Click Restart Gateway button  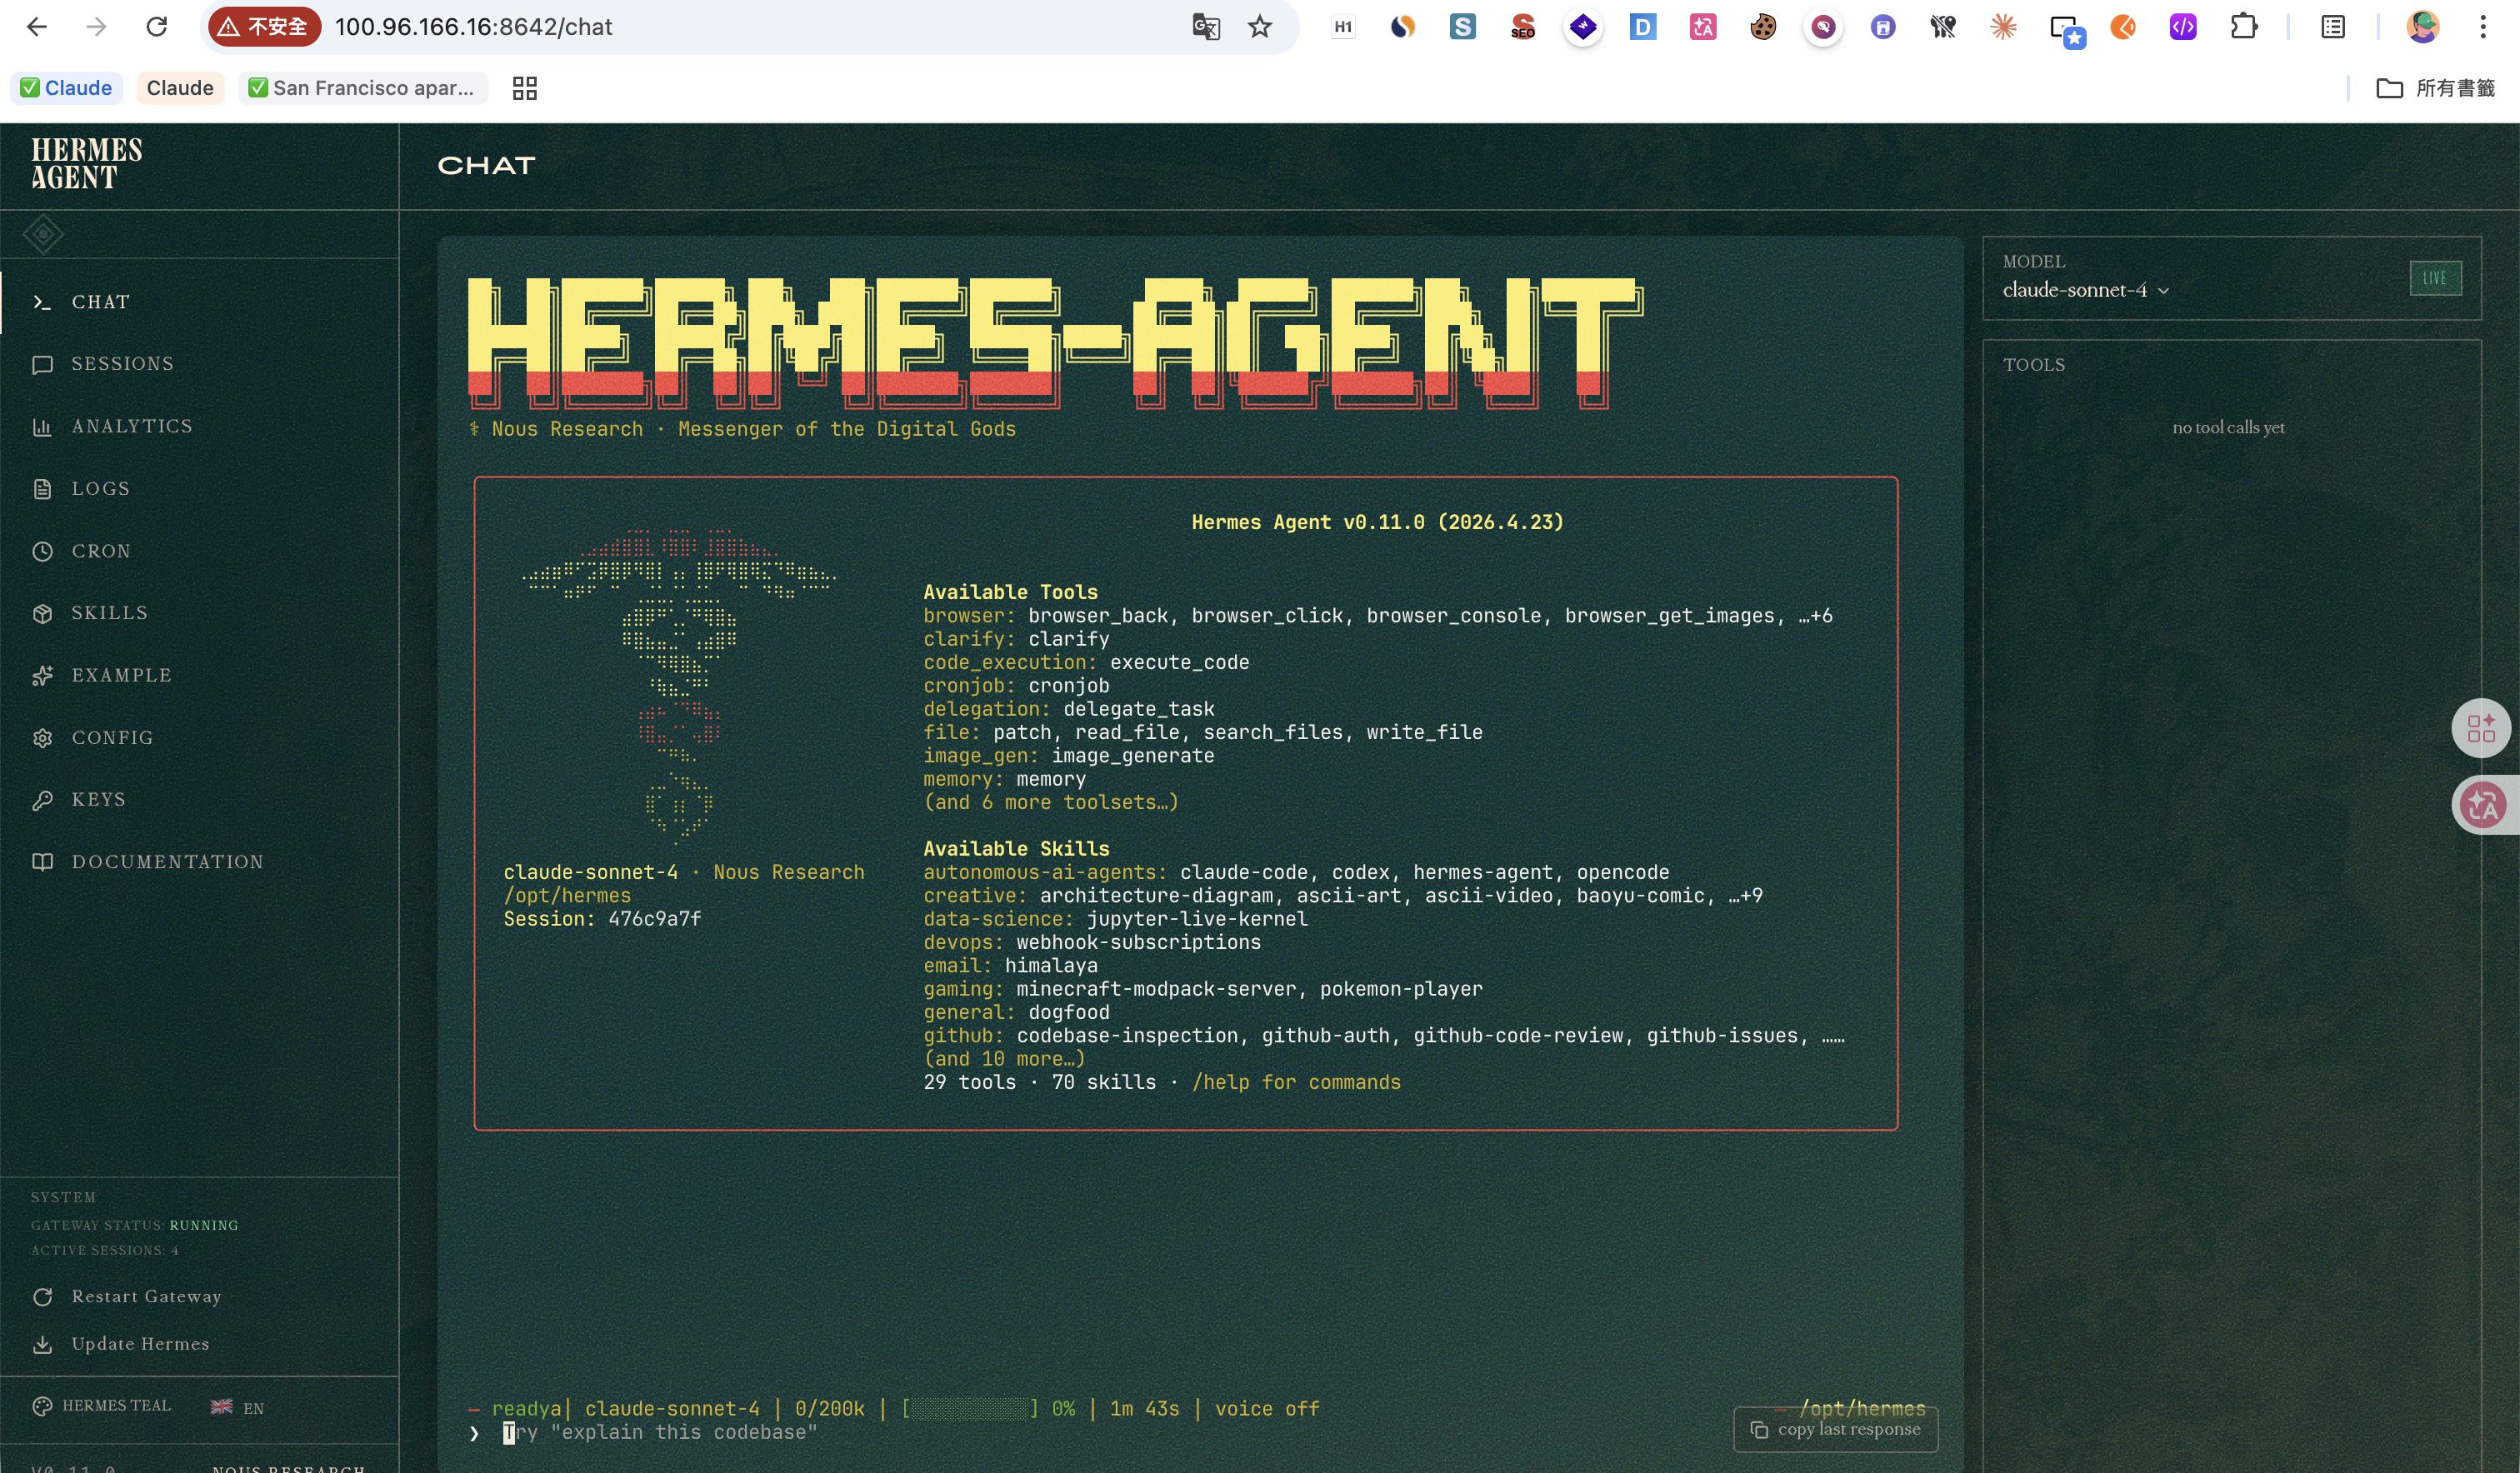[146, 1296]
